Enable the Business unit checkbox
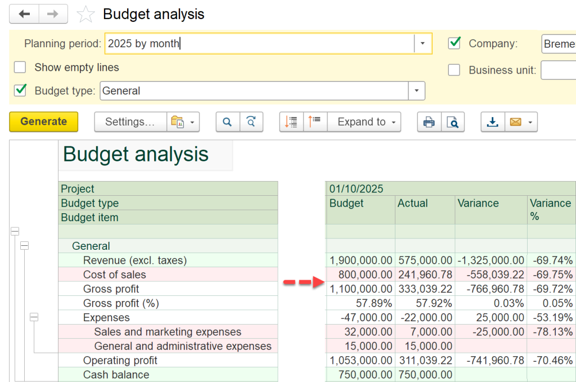 click(454, 70)
